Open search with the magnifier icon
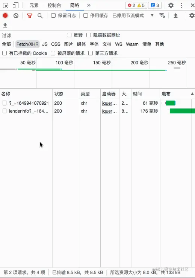 click(40, 16)
